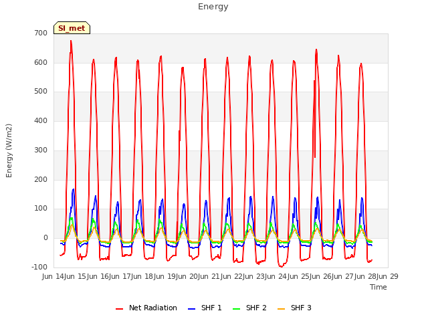Screen dimensions: 428x321
Task: Click the Jun 26 x-axis date label
Action: [321, 276]
